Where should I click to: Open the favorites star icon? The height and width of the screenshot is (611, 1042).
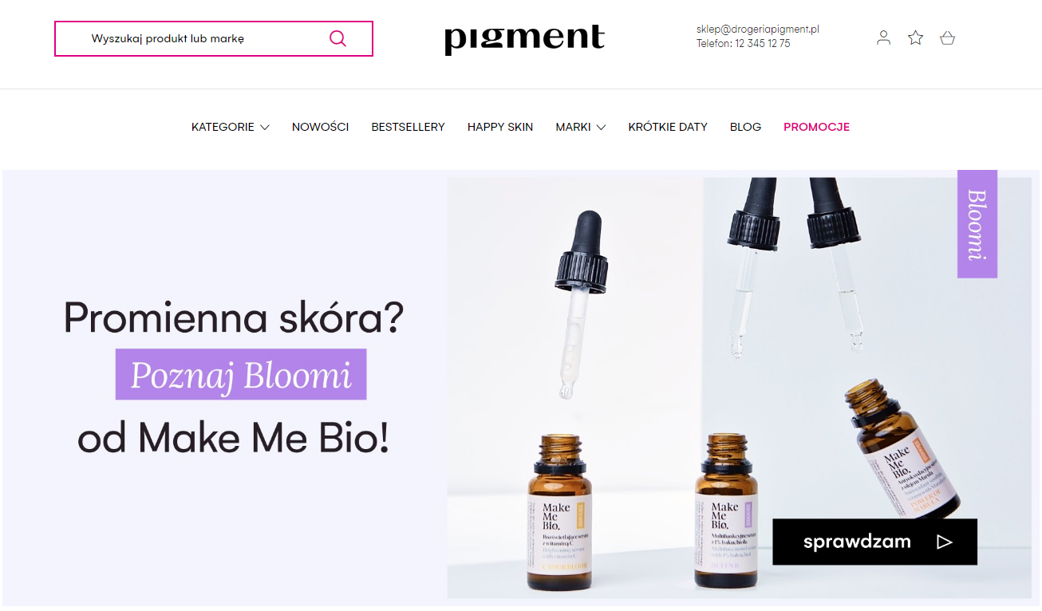click(x=915, y=37)
